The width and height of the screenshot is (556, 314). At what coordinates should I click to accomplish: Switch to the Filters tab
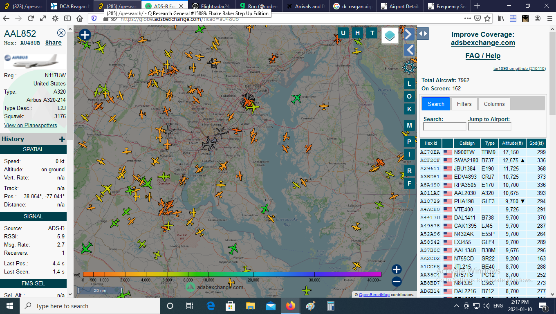click(x=464, y=104)
